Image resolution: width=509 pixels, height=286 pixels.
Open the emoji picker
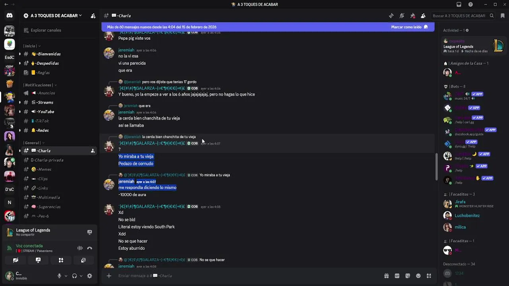(x=418, y=276)
